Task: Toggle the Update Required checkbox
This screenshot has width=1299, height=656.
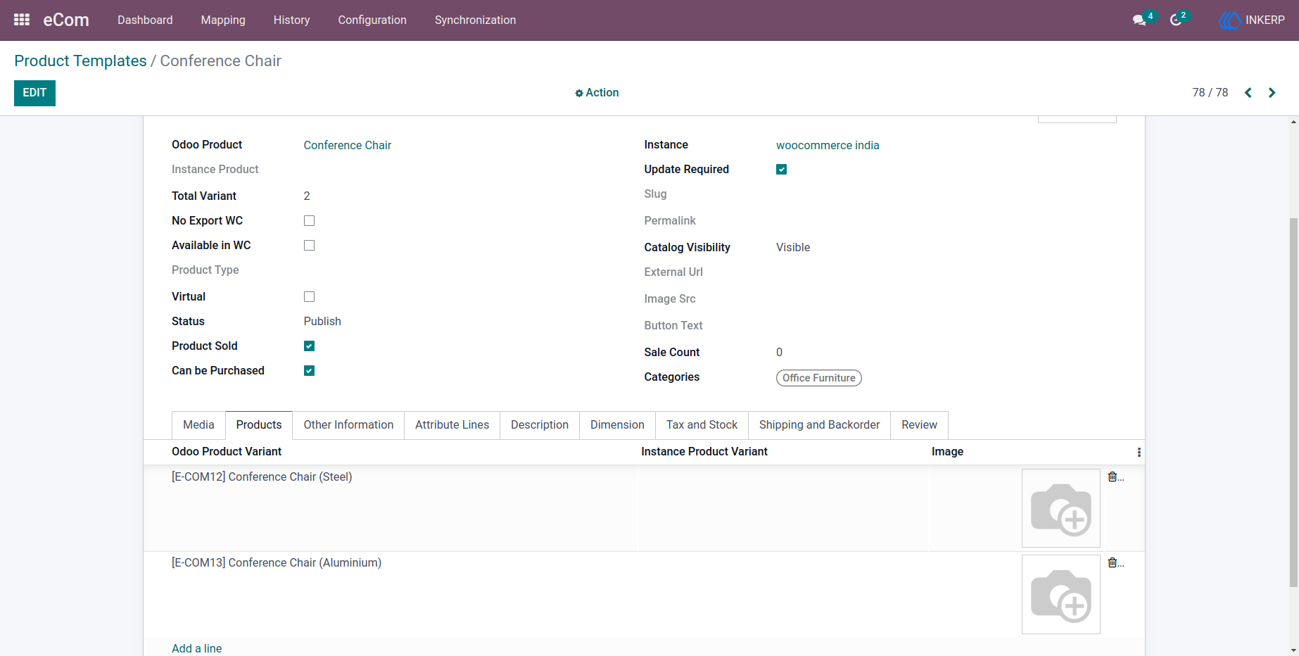Action: click(781, 170)
